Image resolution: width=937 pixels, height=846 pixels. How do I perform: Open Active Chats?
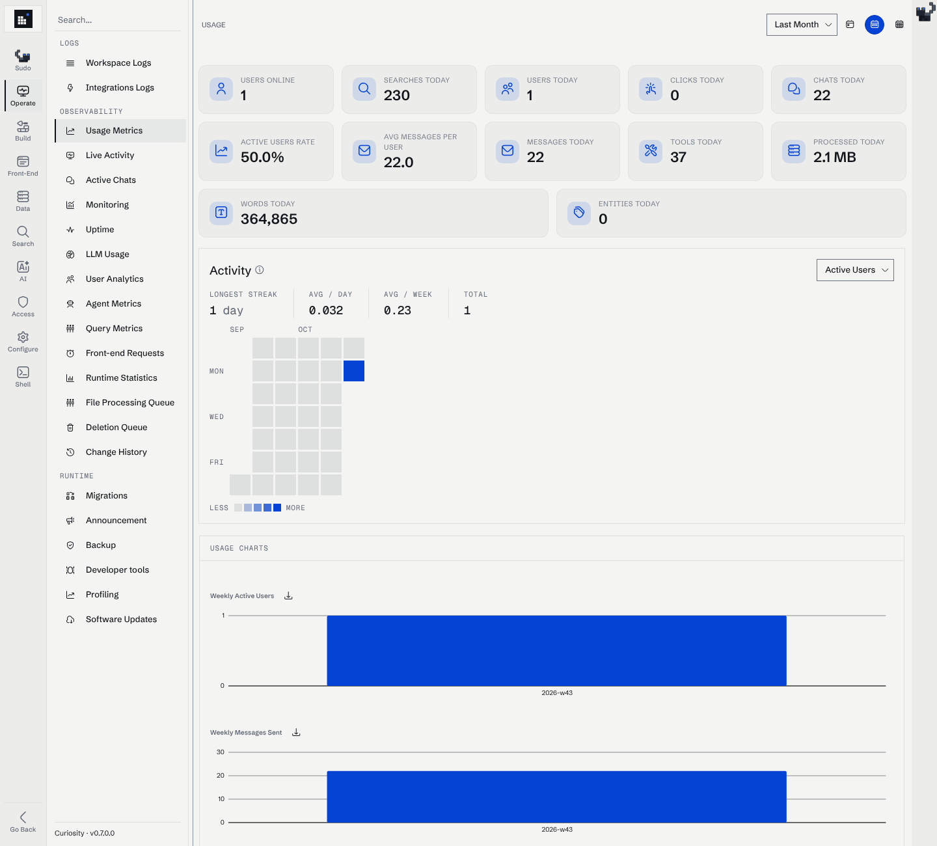120,180
